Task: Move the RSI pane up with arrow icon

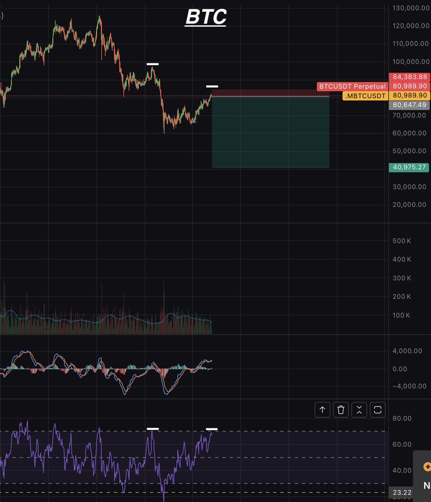Action: click(322, 410)
